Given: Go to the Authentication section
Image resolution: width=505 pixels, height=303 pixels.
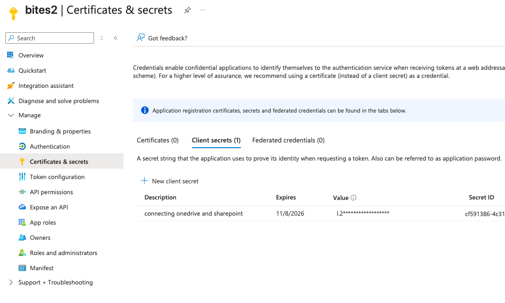Looking at the screenshot, I should pyautogui.click(x=50, y=146).
